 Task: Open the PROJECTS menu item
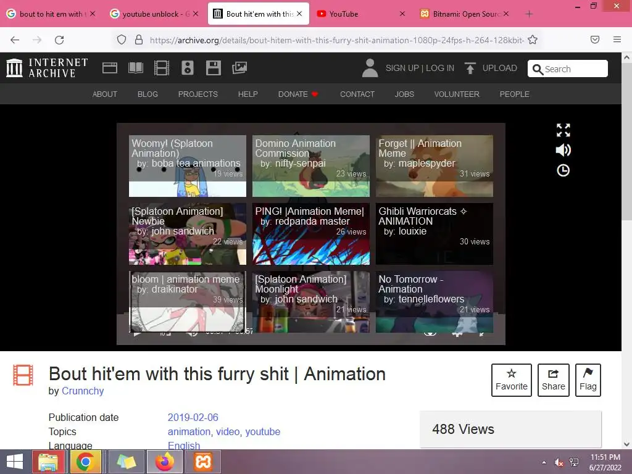[198, 94]
